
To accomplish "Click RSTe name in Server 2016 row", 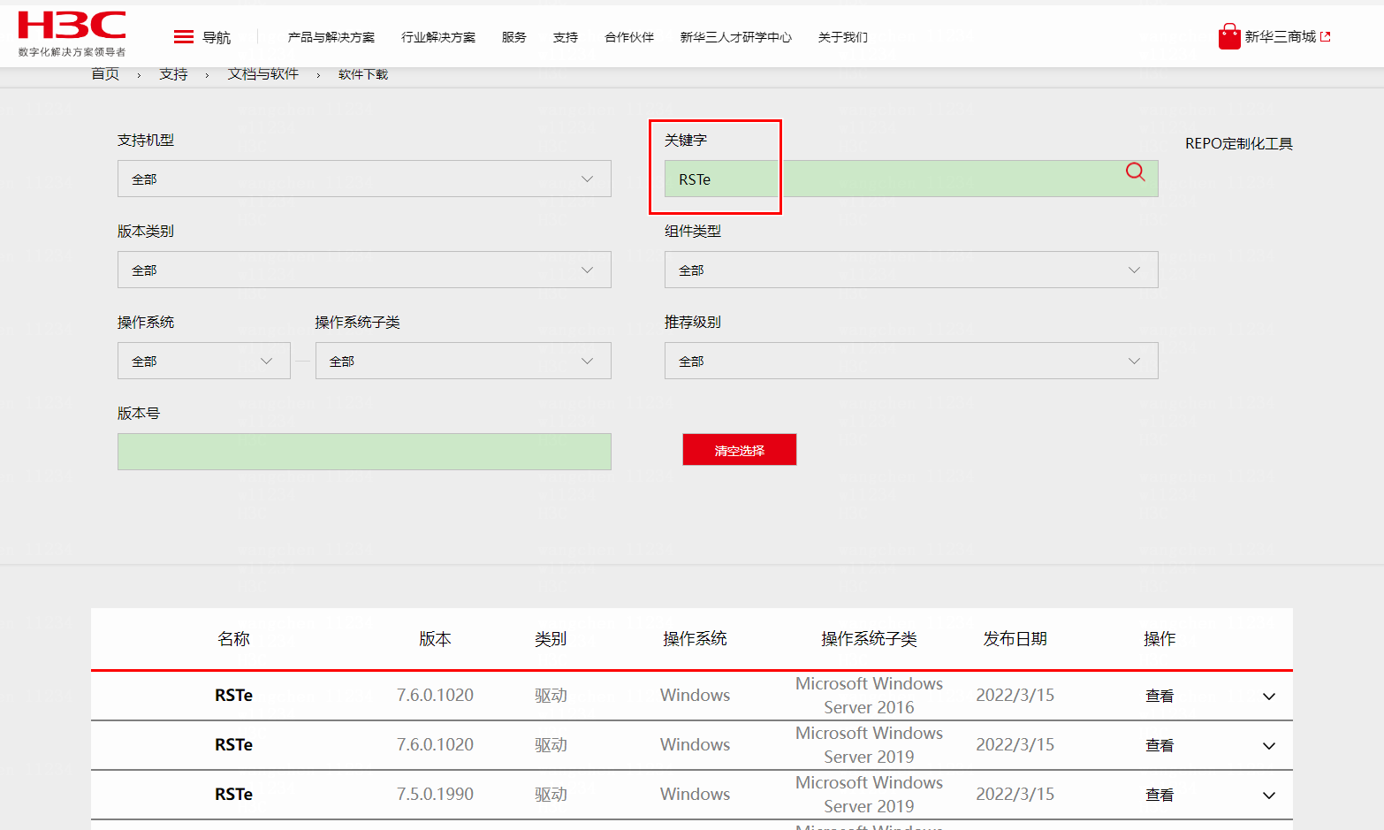I will point(233,696).
